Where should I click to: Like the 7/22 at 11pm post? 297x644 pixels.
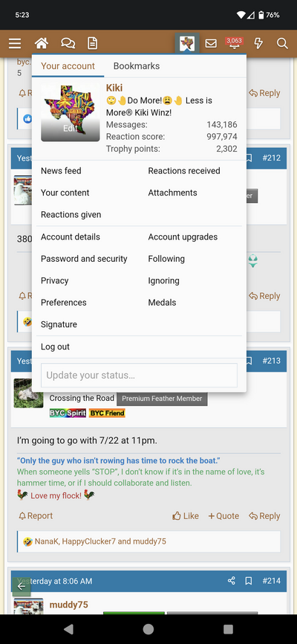(186, 516)
